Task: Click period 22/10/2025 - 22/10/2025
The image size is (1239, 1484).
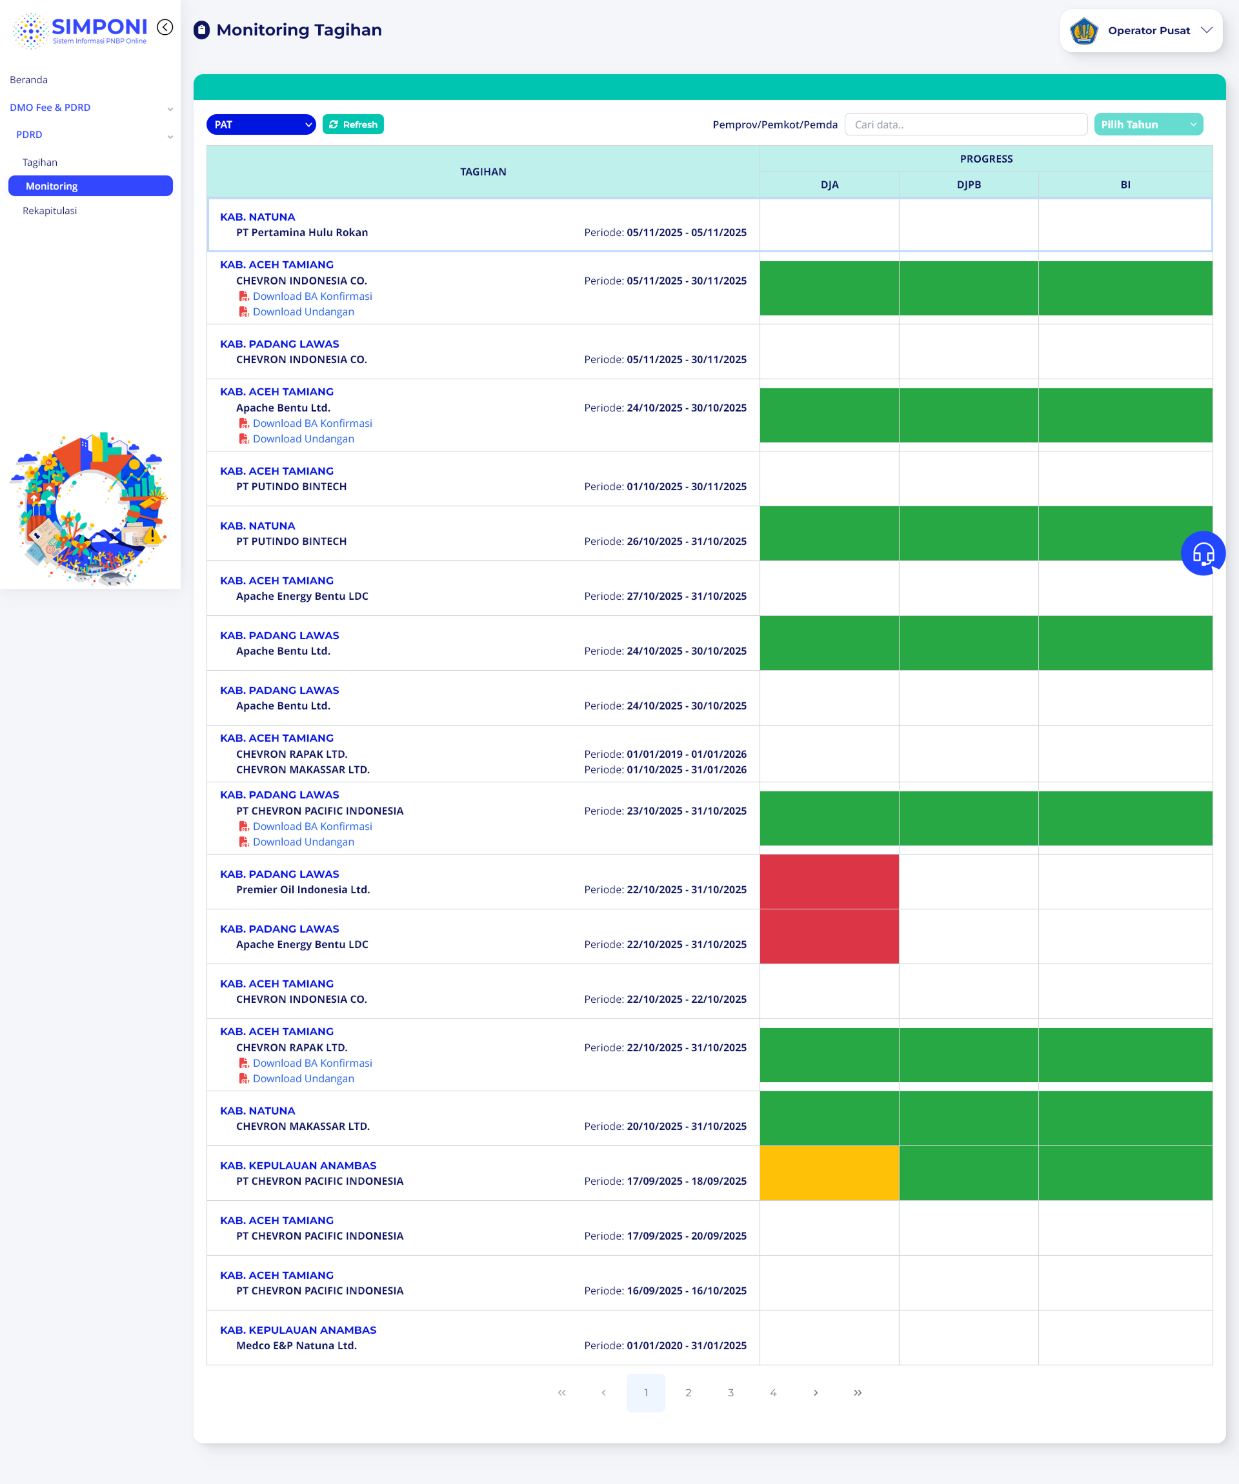Action: click(x=687, y=999)
